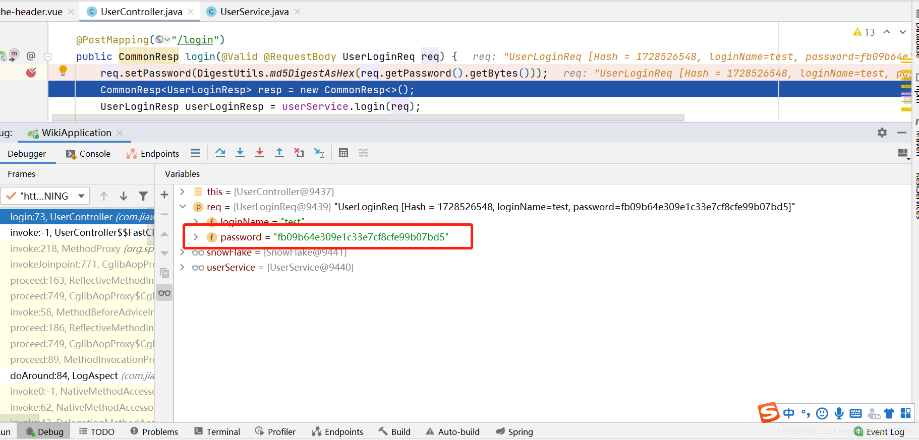This screenshot has width=919, height=440.
Task: Open the Console tab
Action: click(88, 154)
